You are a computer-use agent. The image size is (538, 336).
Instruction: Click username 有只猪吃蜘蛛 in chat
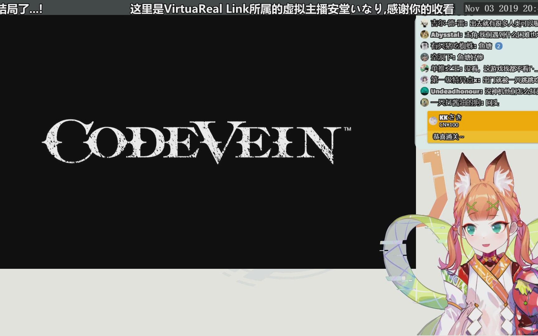453,46
